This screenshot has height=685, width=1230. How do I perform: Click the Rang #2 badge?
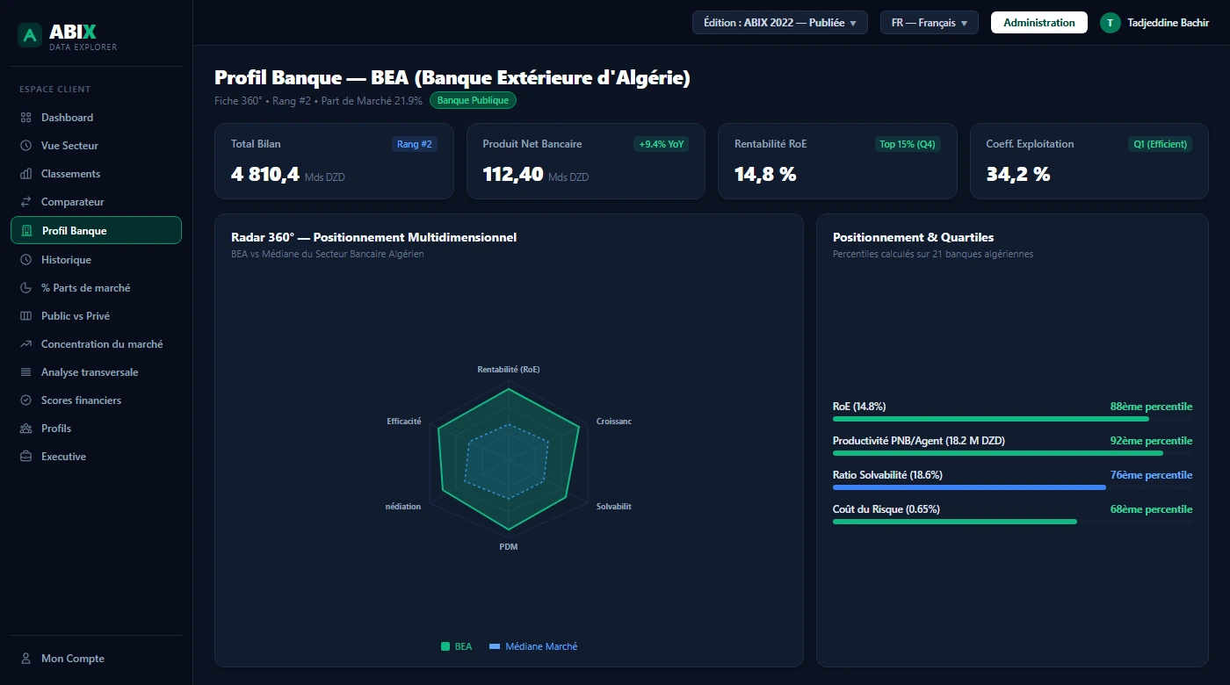(x=415, y=144)
